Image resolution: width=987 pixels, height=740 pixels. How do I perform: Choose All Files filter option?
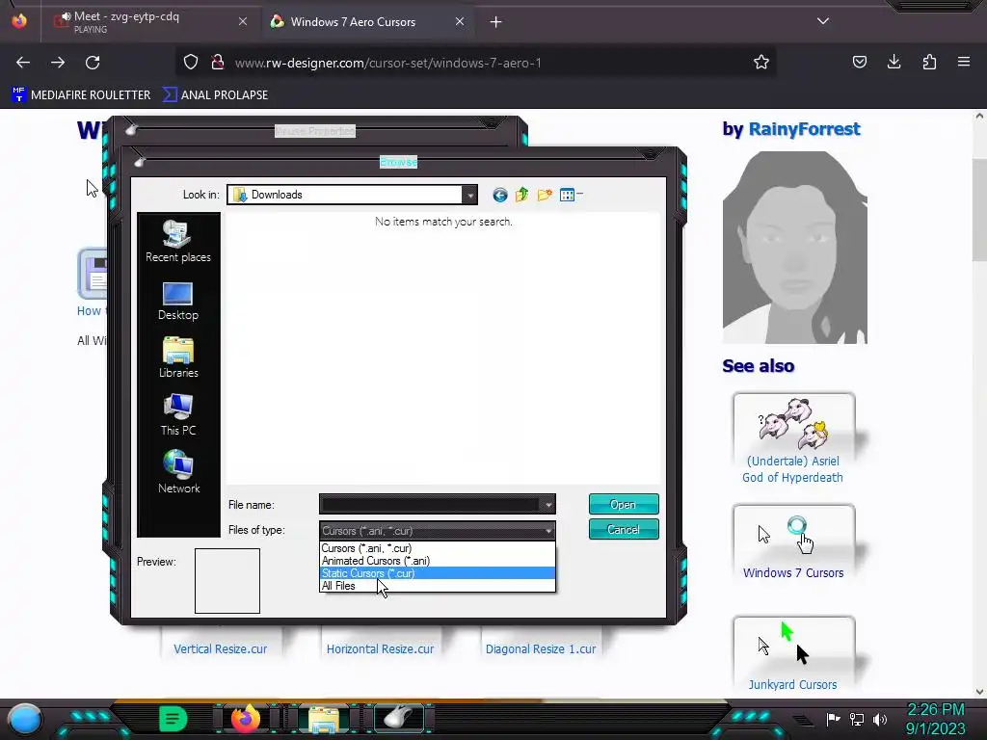point(438,586)
